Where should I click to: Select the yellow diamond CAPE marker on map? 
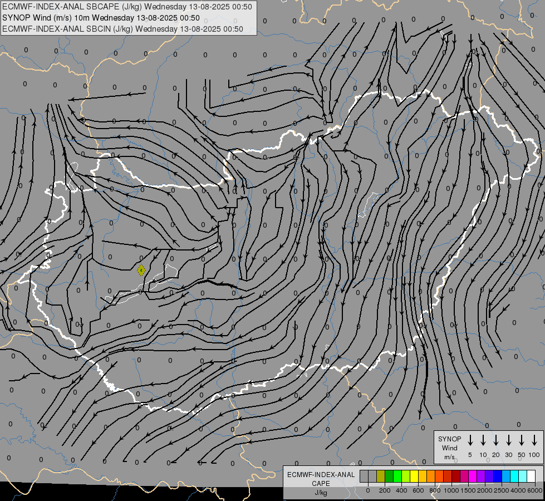(141, 270)
